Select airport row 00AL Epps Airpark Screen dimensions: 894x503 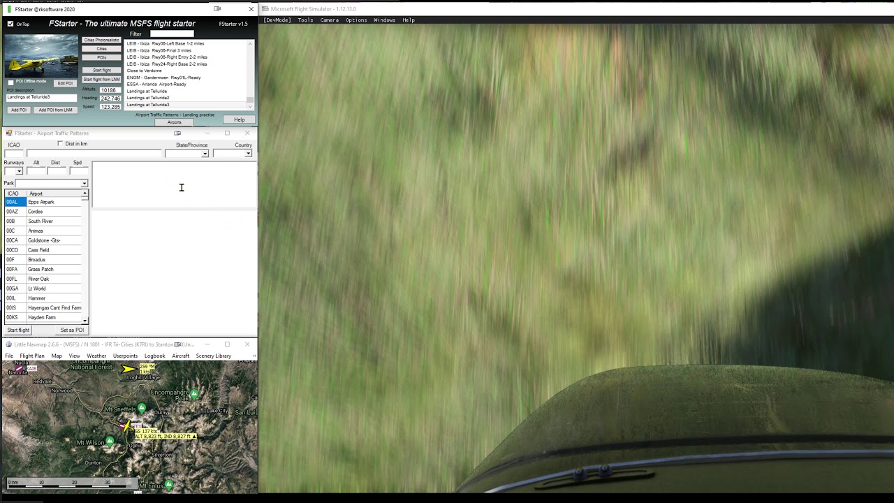43,202
